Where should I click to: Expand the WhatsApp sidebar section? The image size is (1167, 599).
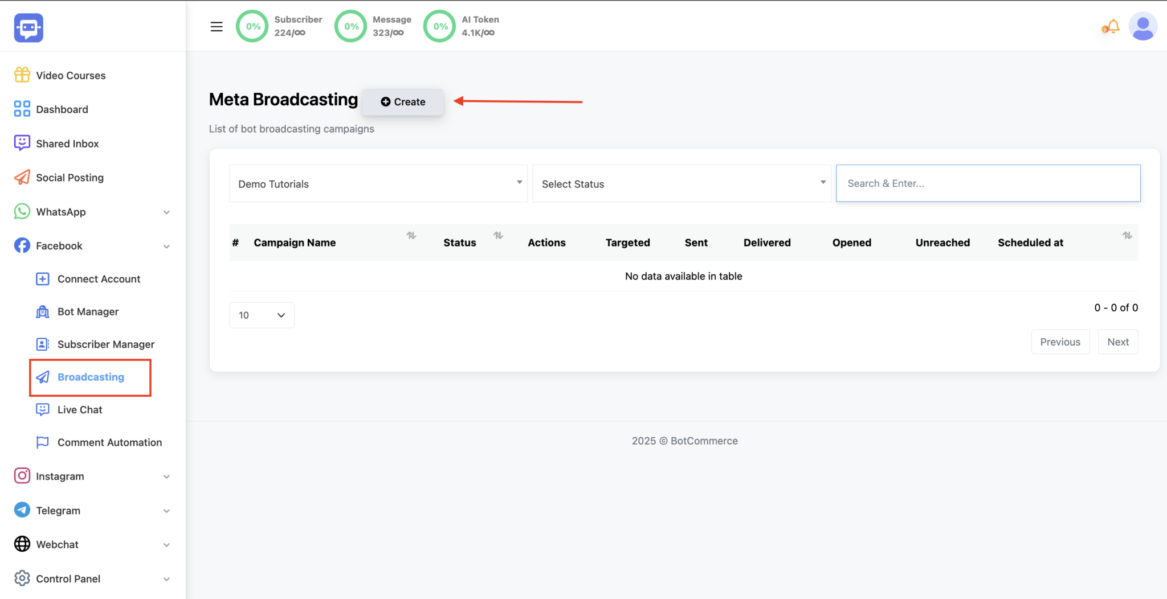[166, 212]
